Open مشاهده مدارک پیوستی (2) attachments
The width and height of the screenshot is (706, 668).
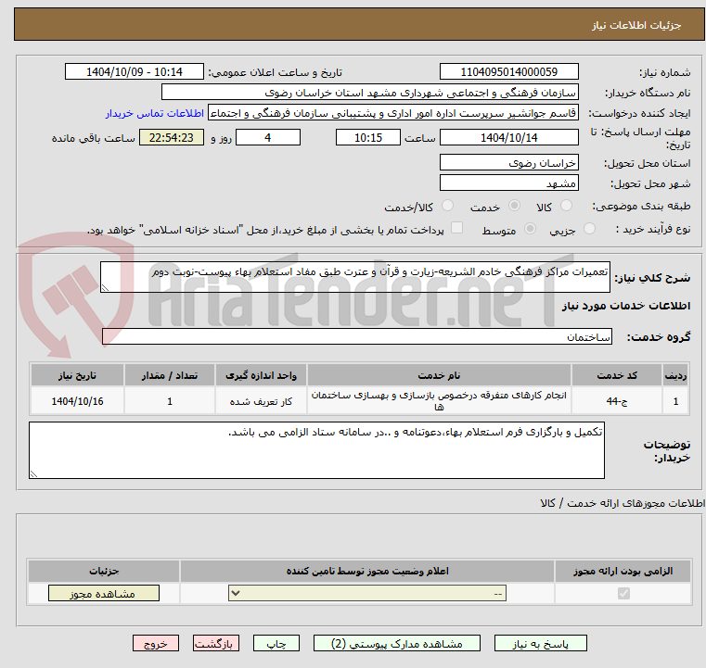pos(397,643)
